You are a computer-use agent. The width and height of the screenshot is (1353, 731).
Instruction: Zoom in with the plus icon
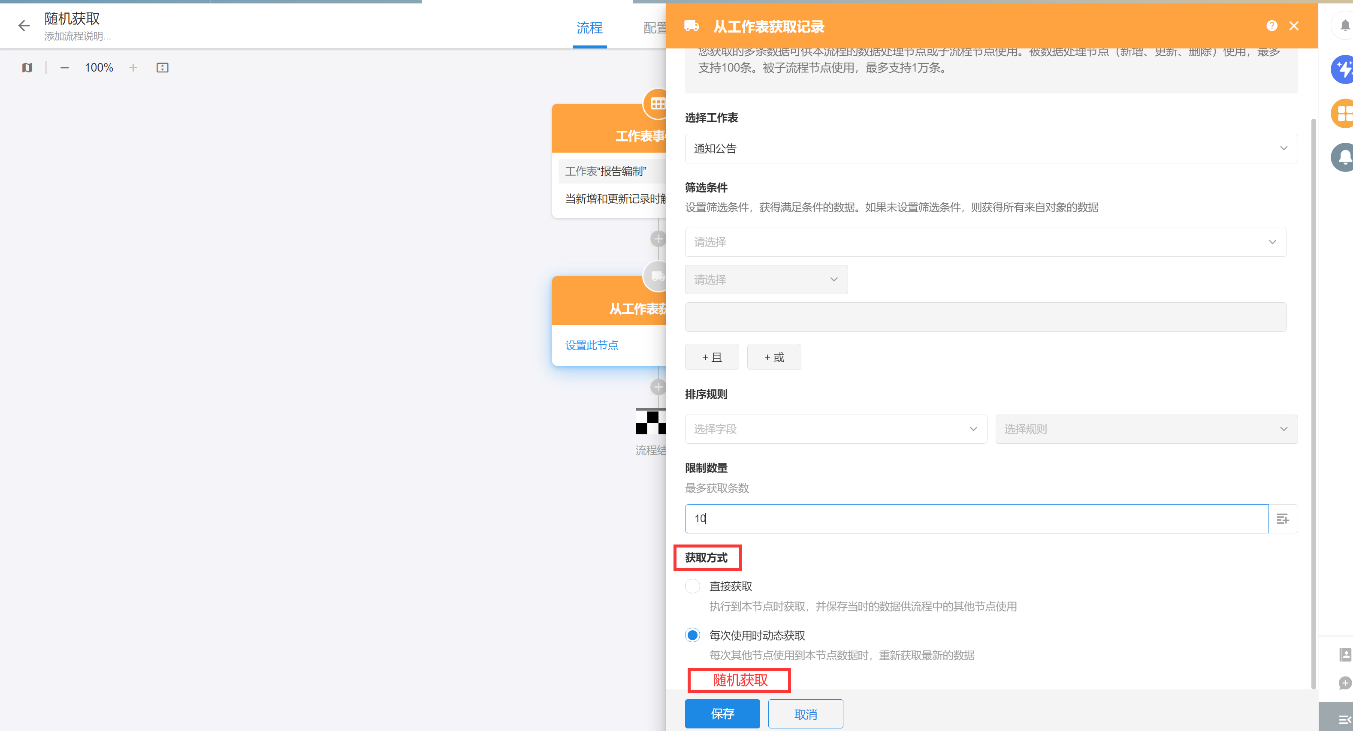tap(133, 68)
